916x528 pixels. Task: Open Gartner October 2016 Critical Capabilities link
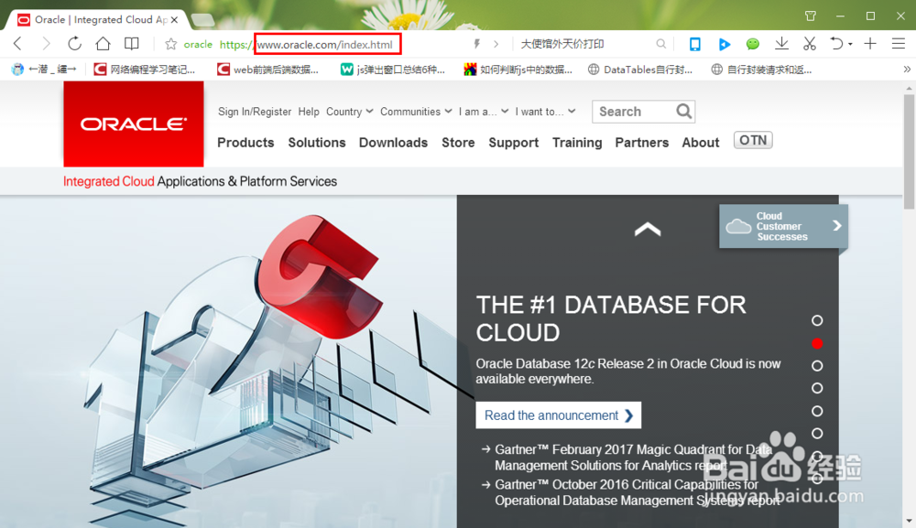coord(638,492)
